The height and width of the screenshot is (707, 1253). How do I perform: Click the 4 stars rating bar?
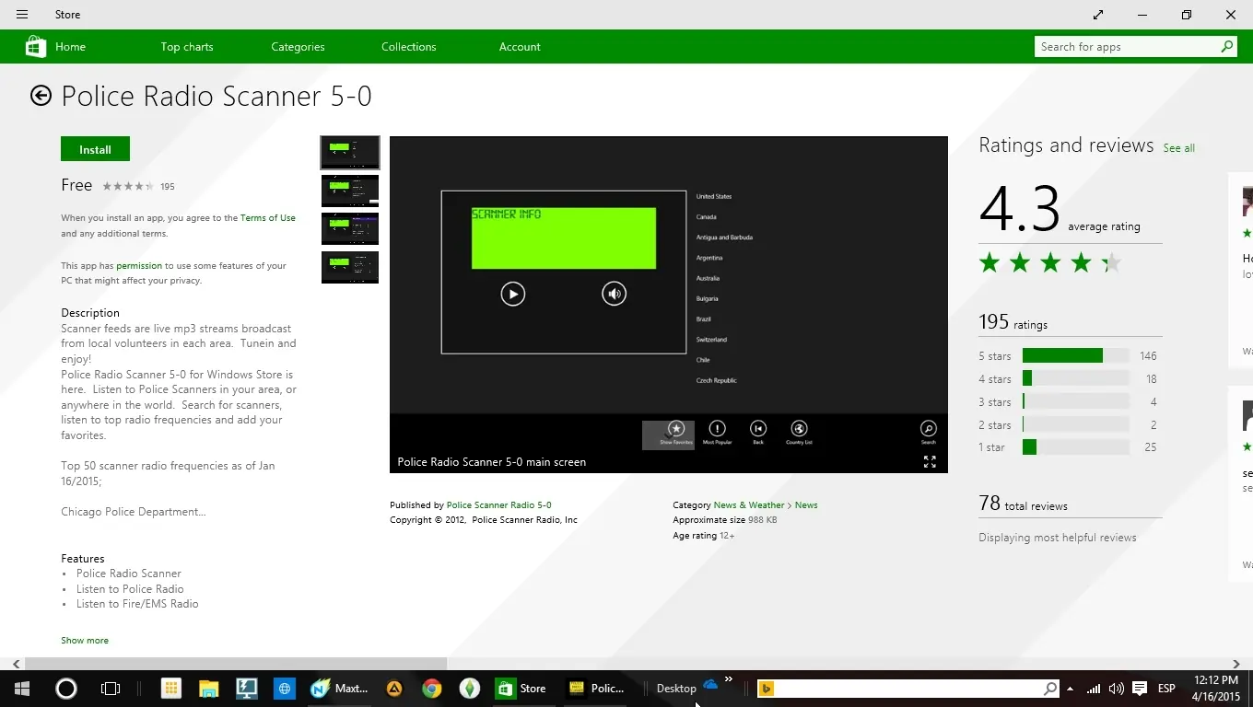coord(1076,379)
